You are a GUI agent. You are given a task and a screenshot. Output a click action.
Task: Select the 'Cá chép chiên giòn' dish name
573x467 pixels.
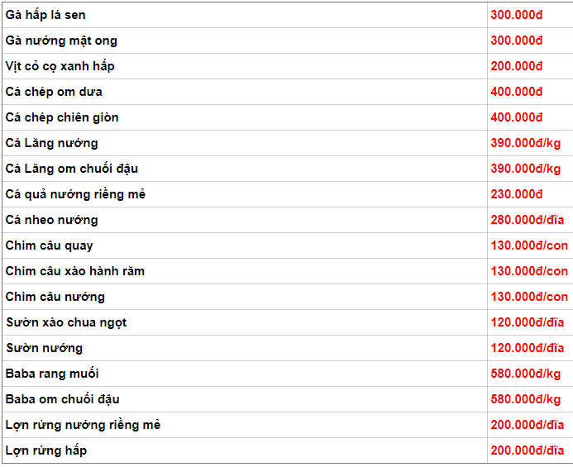point(62,117)
